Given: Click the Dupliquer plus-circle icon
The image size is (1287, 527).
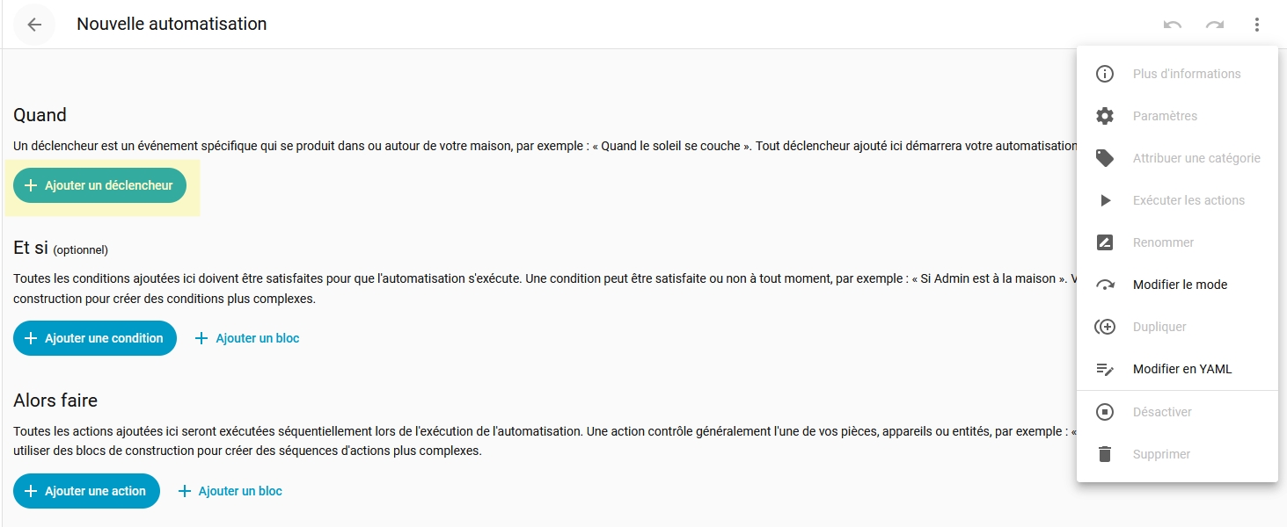Looking at the screenshot, I should 1105,327.
